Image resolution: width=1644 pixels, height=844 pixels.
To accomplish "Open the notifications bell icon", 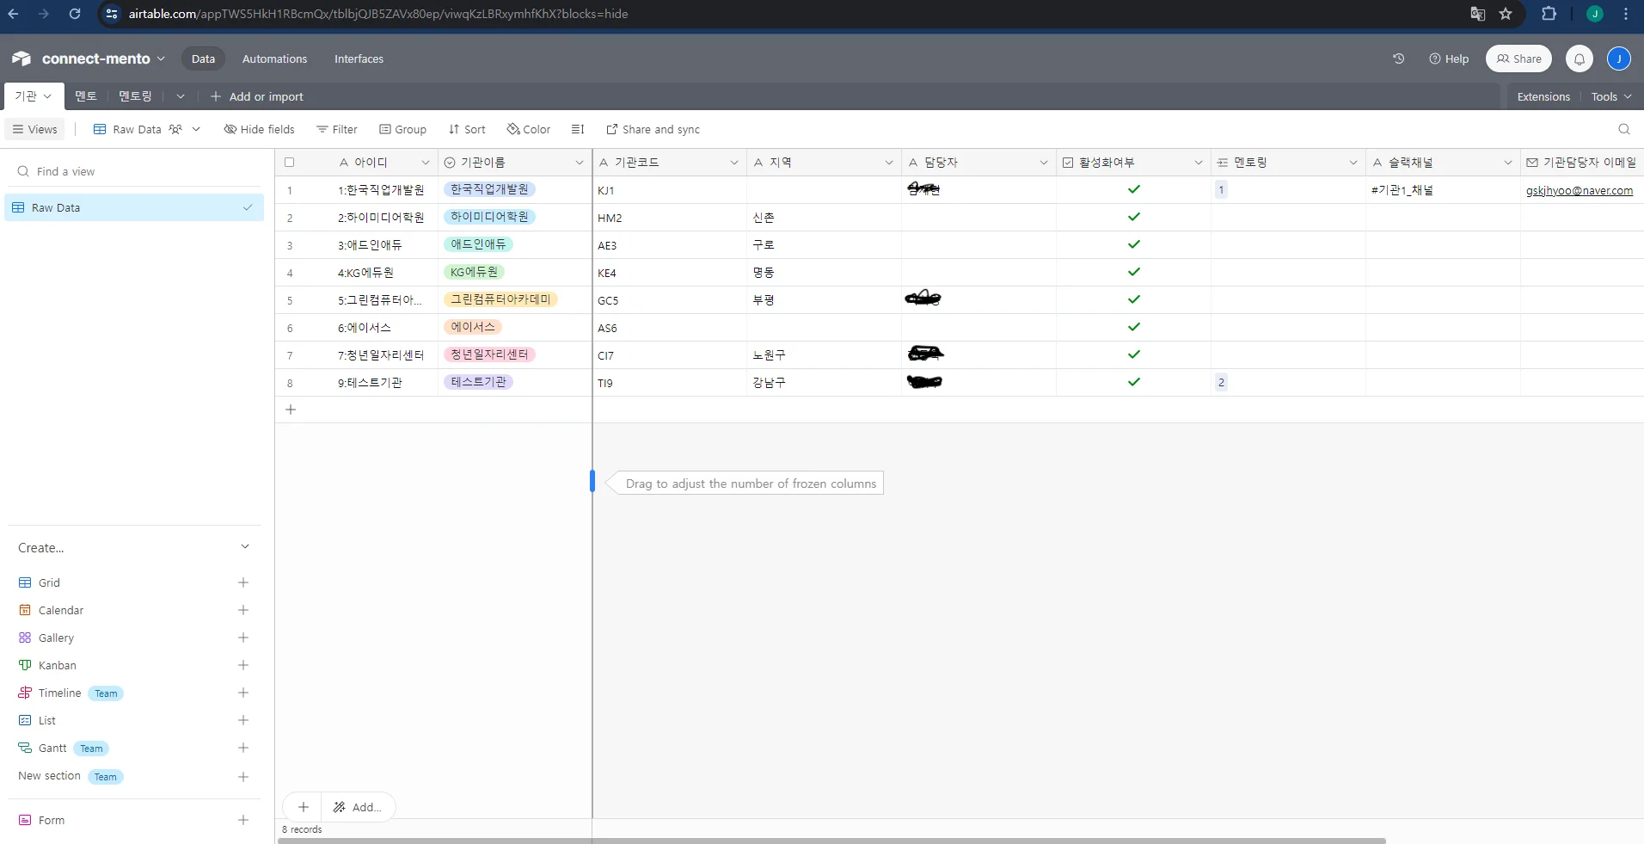I will (x=1579, y=59).
